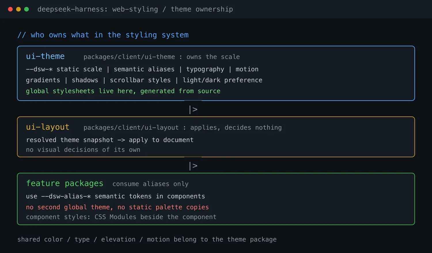The image size is (432, 253).
Task: Select the "--dsw-* static scale" text
Action: point(64,69)
